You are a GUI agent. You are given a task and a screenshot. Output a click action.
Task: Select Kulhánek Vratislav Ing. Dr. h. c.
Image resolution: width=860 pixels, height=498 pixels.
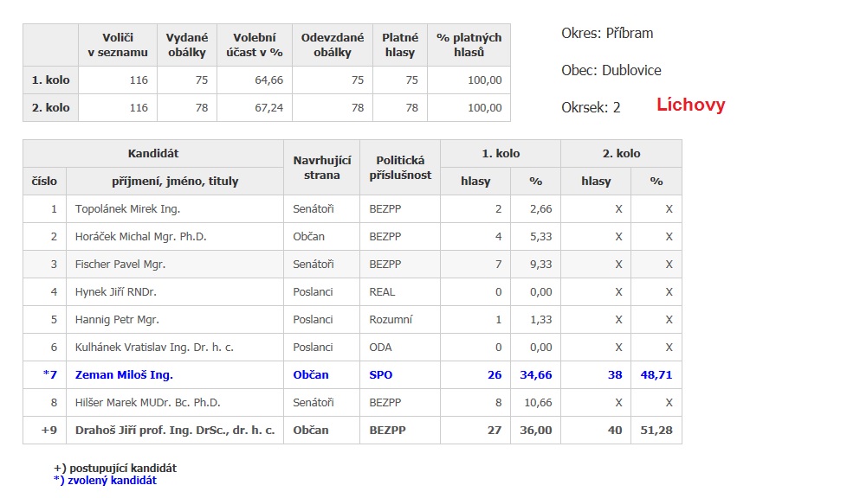(154, 347)
